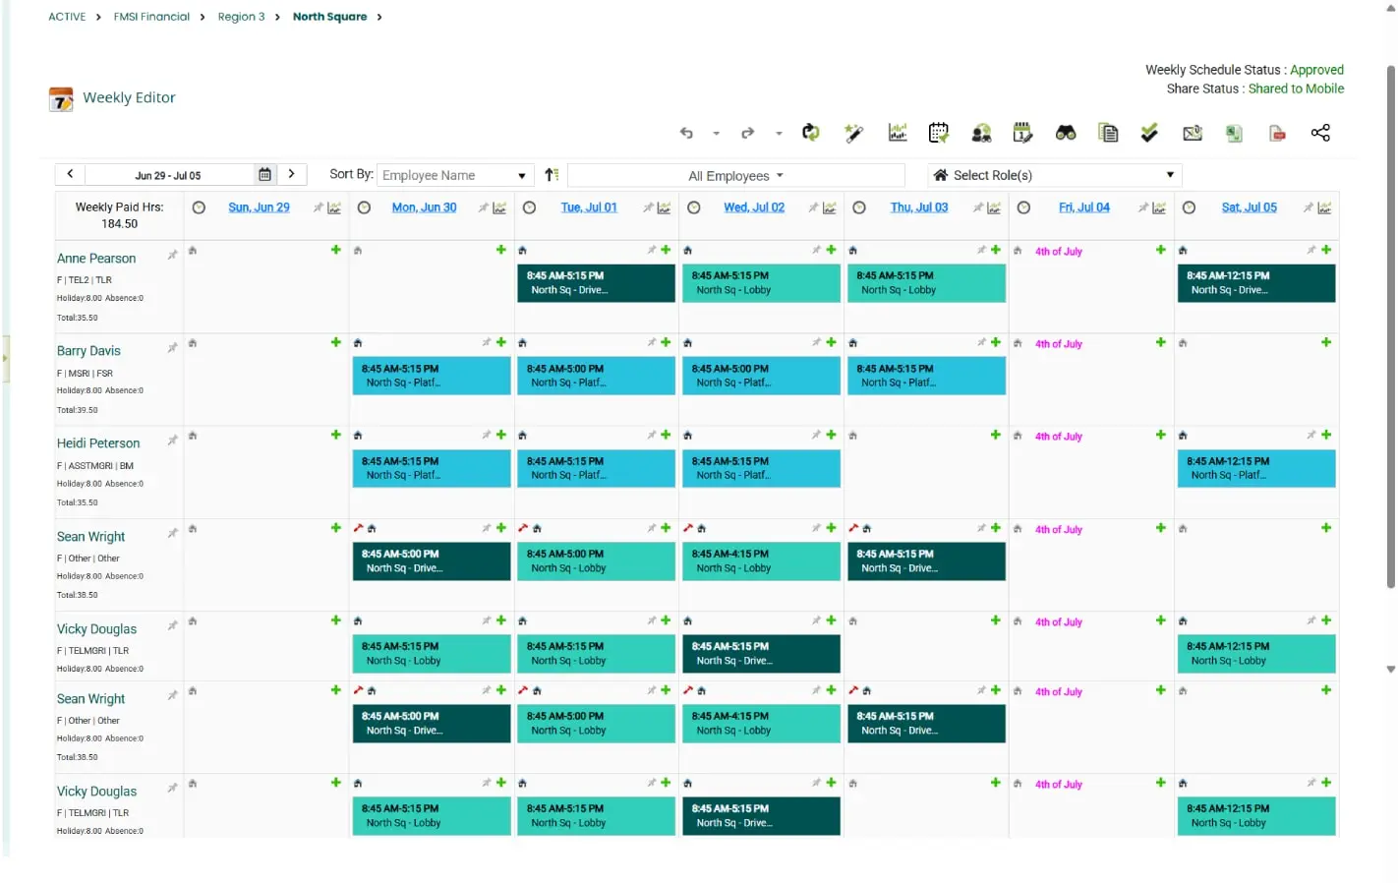
Task: Click the refresh schedule icon in toolbar
Action: coord(810,133)
